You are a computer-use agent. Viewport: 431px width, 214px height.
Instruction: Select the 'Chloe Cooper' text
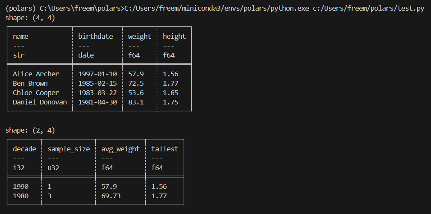[x=36, y=93]
